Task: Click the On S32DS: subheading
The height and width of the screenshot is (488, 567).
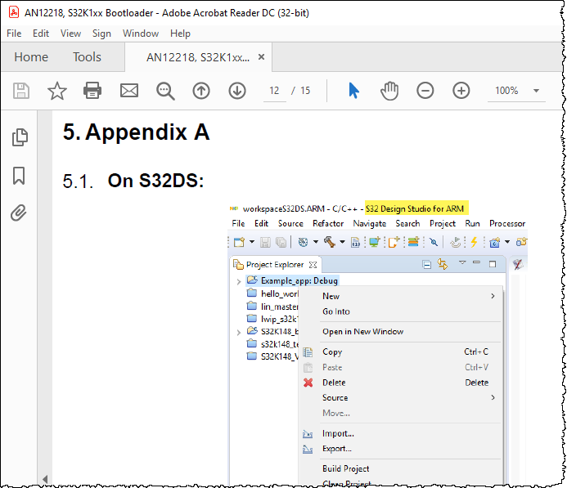Action: (155, 181)
